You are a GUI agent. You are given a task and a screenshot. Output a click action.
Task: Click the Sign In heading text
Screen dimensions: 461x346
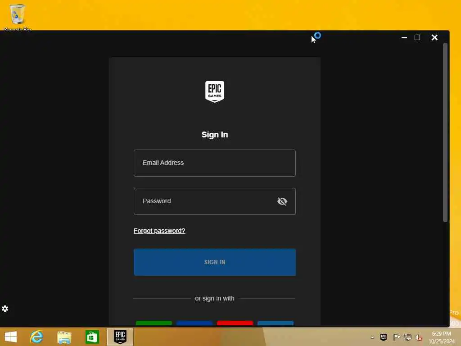coord(215,135)
